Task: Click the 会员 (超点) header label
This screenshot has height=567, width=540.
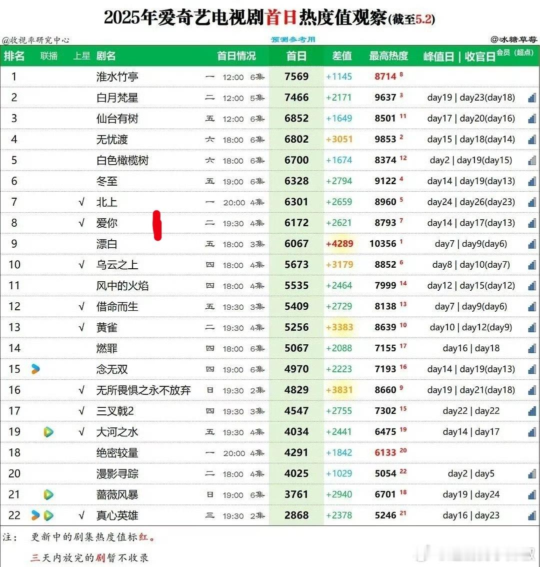Action: (515, 53)
